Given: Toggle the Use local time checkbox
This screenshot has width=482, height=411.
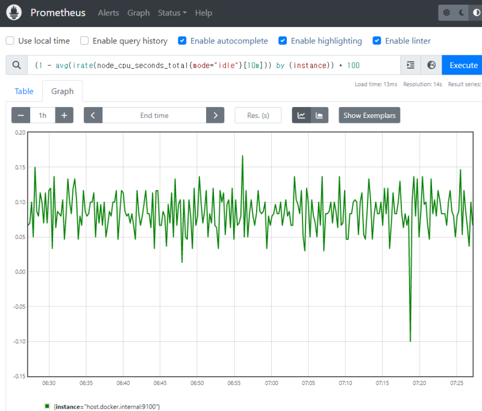Looking at the screenshot, I should tap(10, 41).
